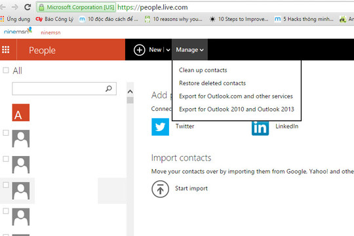Click the Start import link
This screenshot has height=236, width=354.
[191, 188]
